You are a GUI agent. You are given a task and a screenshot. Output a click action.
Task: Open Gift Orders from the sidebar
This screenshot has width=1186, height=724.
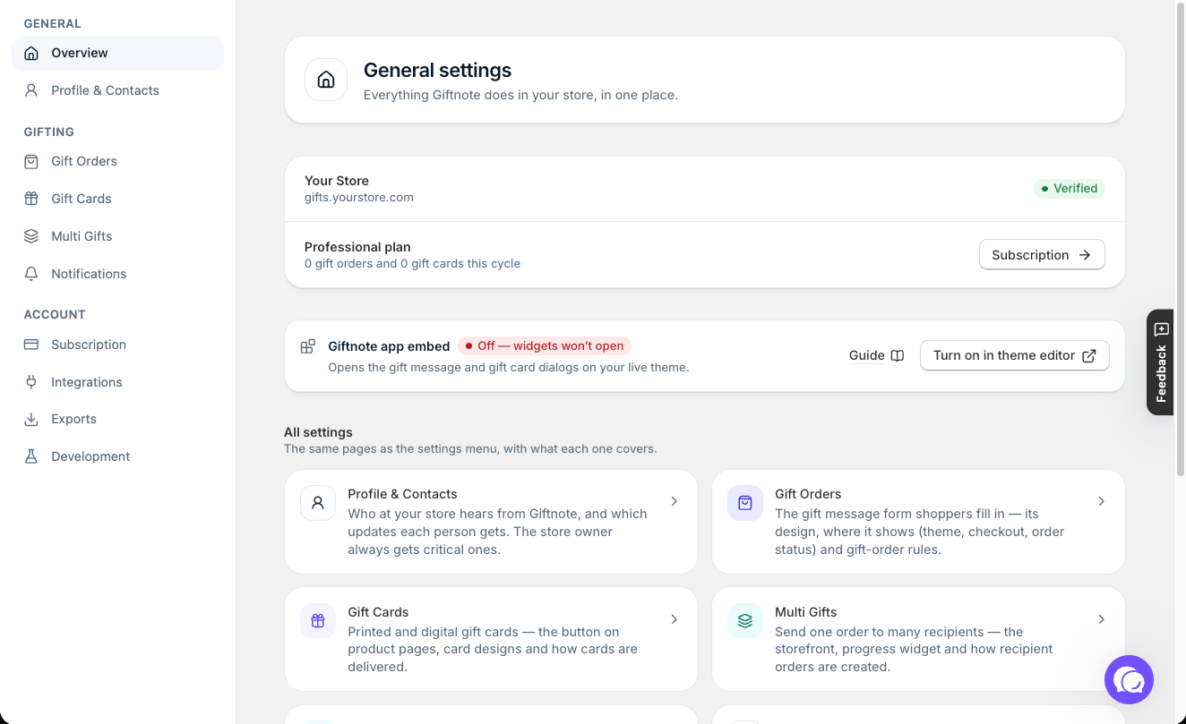tap(117, 161)
